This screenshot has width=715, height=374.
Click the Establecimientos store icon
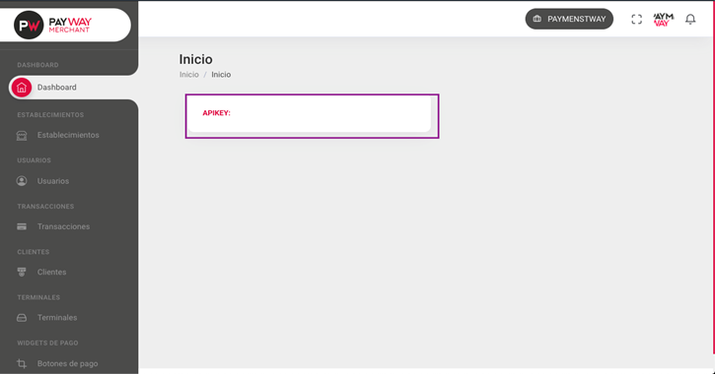(x=22, y=136)
